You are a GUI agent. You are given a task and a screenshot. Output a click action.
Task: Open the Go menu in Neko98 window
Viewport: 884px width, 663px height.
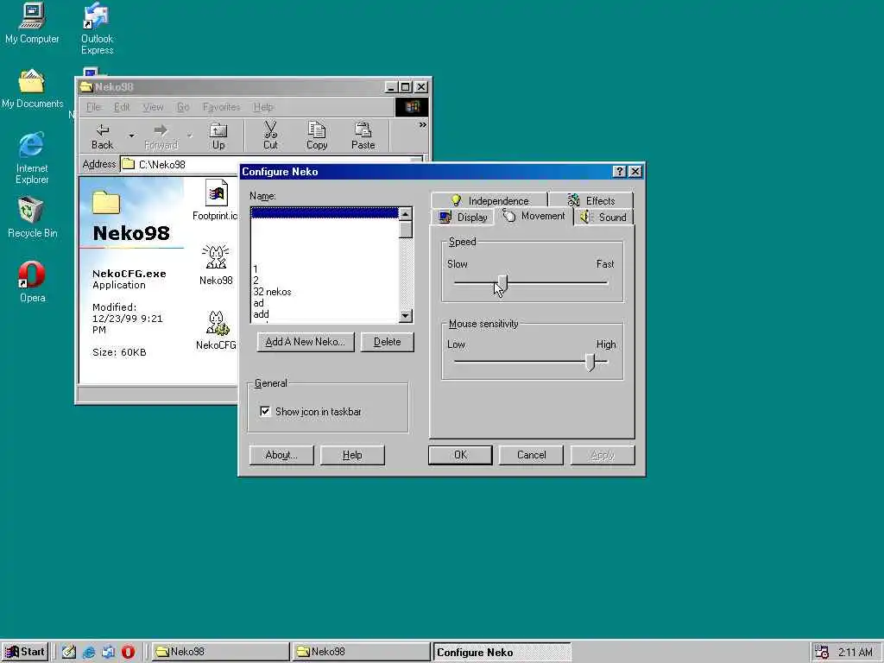click(183, 107)
